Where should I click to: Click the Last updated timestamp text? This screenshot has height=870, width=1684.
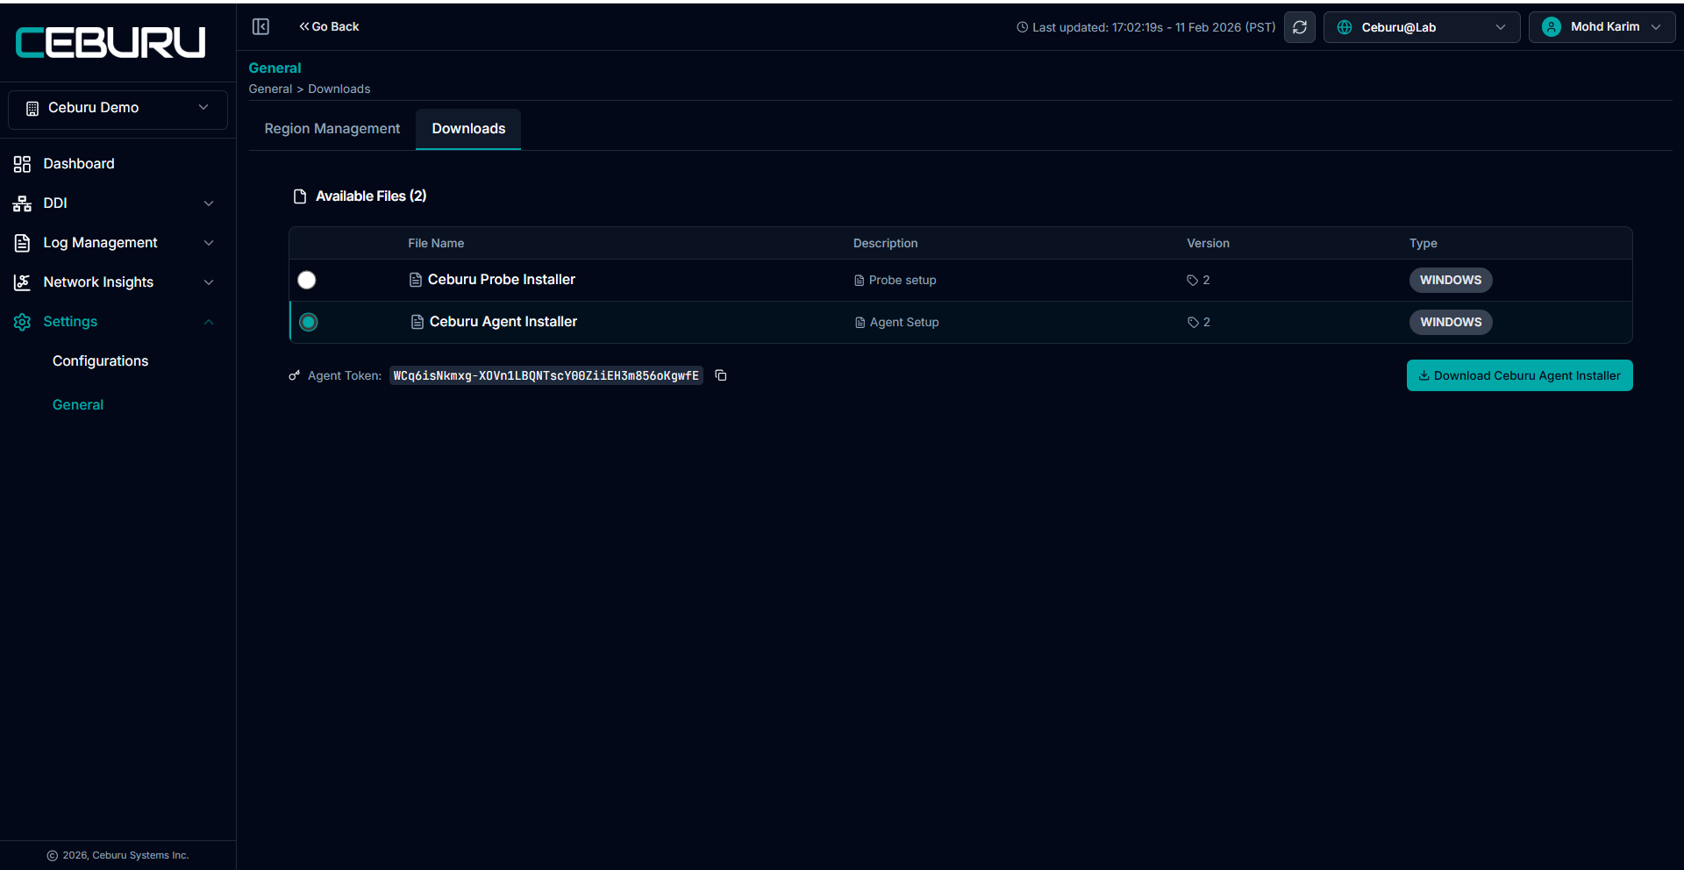click(1153, 28)
